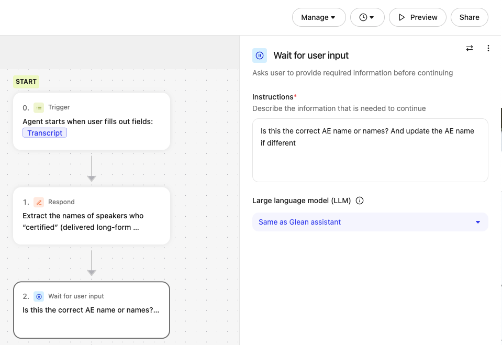Click the pause icon in step 2 node
Viewport: 502px width, 345px height.
tap(39, 296)
